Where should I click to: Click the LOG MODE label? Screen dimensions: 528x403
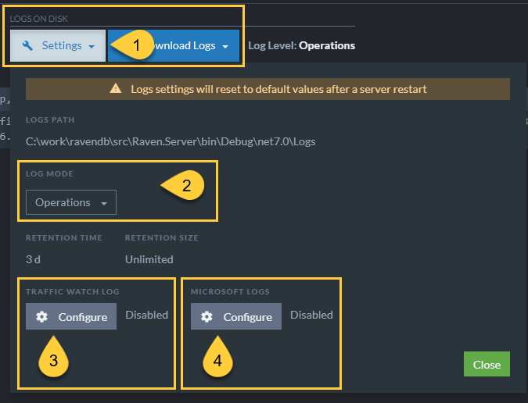coord(49,173)
